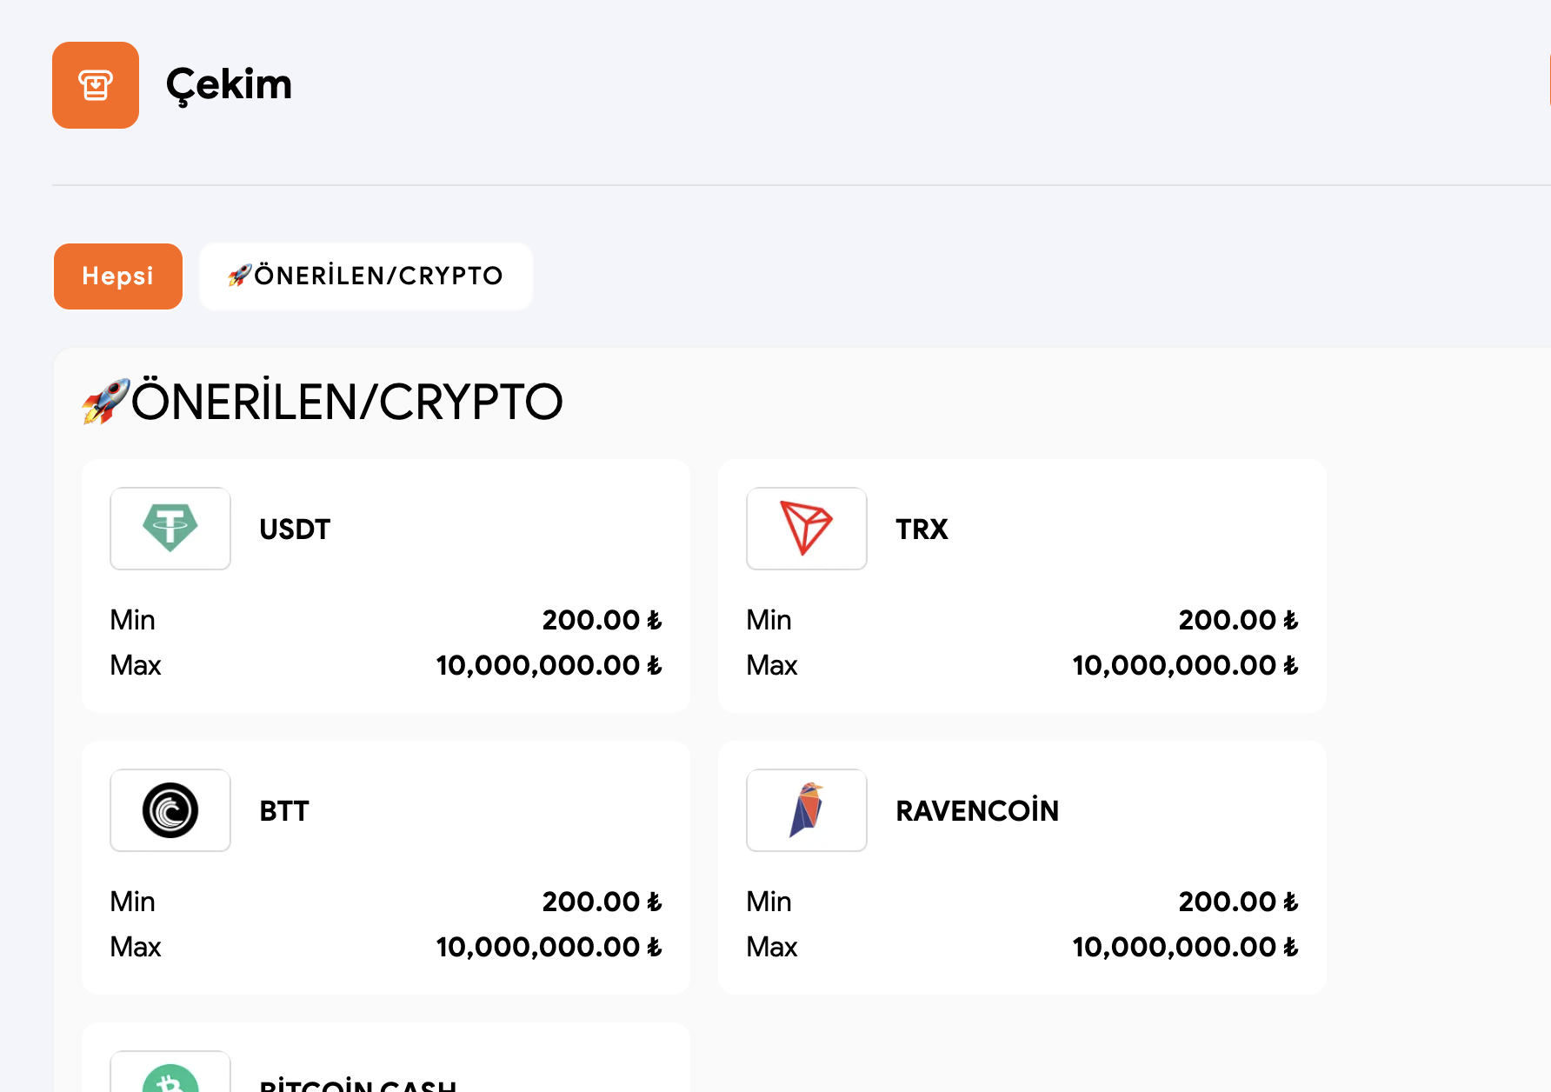Viewport: 1551px width, 1092px height.
Task: Click the orange withdrawal icon beside Çekim
Action: (96, 85)
